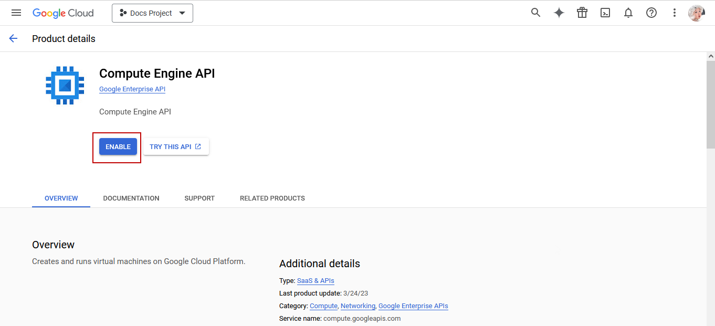Select the OVERVIEW tab
Image resolution: width=715 pixels, height=326 pixels.
61,198
